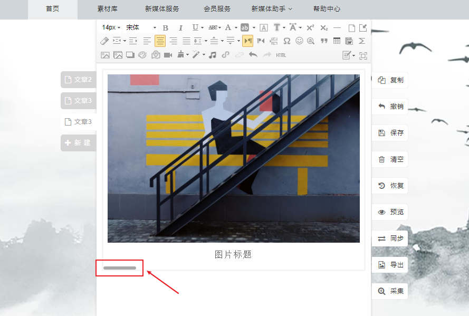The image size is (469, 316).
Task: Select the 文章2 article tab
Action: point(79,80)
